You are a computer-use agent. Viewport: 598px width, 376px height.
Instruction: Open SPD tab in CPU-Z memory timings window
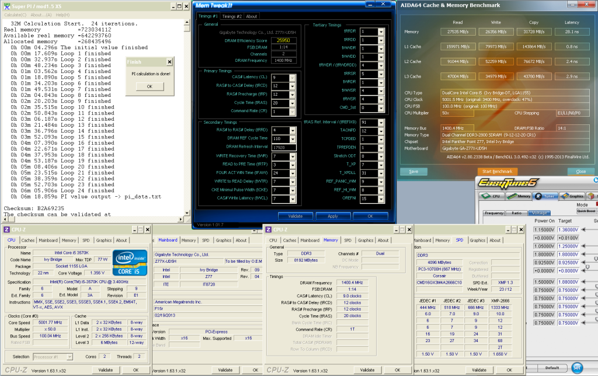pyautogui.click(x=348, y=240)
